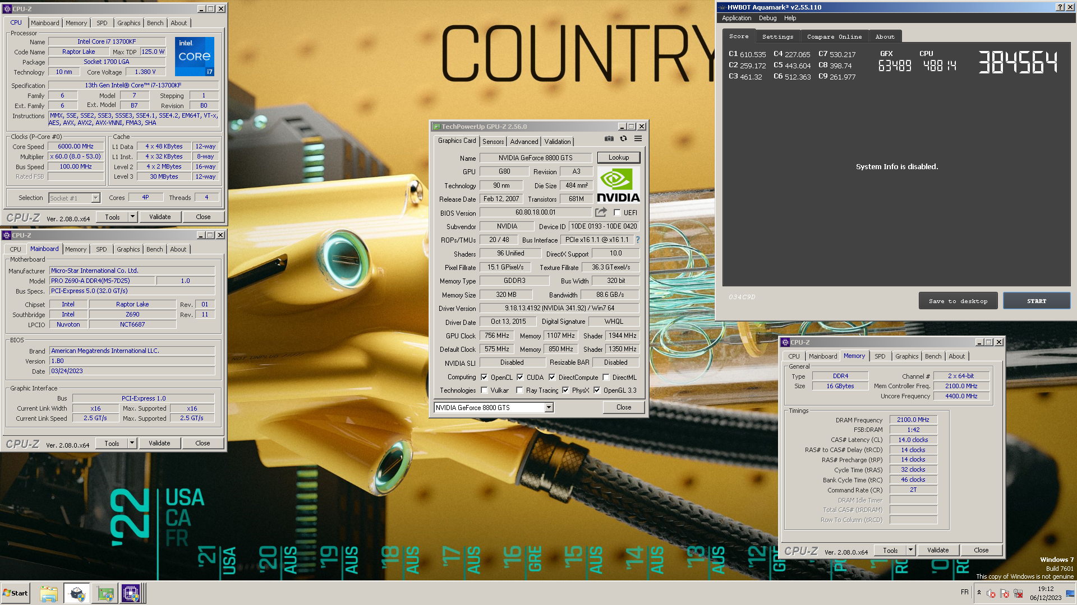Click the GPU-Z title bar app icon
The image size is (1077, 605).
[436, 127]
